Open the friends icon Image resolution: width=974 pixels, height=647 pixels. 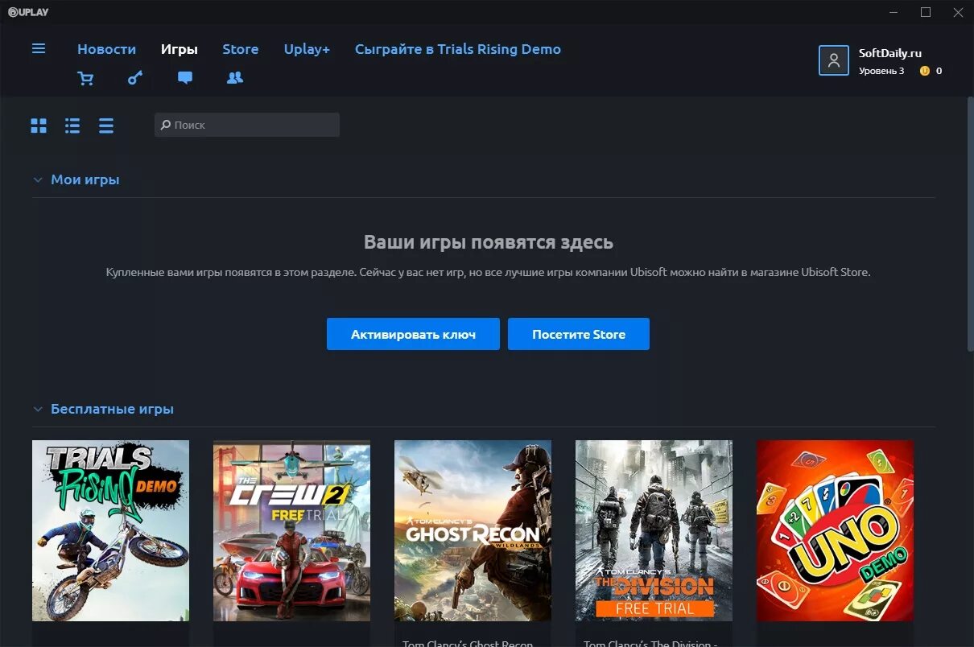click(235, 78)
